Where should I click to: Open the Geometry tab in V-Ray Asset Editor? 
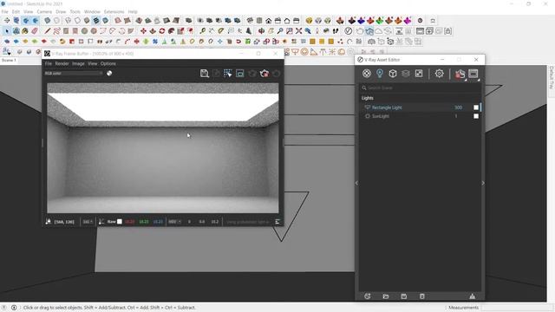pyautogui.click(x=393, y=73)
